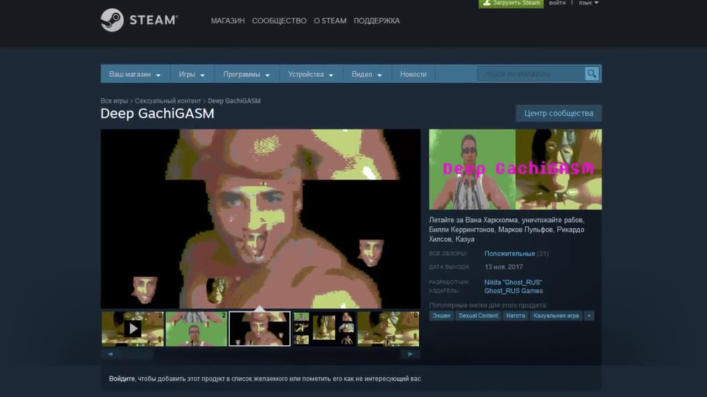Go to the СООБЩЕСТВО menu

click(279, 21)
